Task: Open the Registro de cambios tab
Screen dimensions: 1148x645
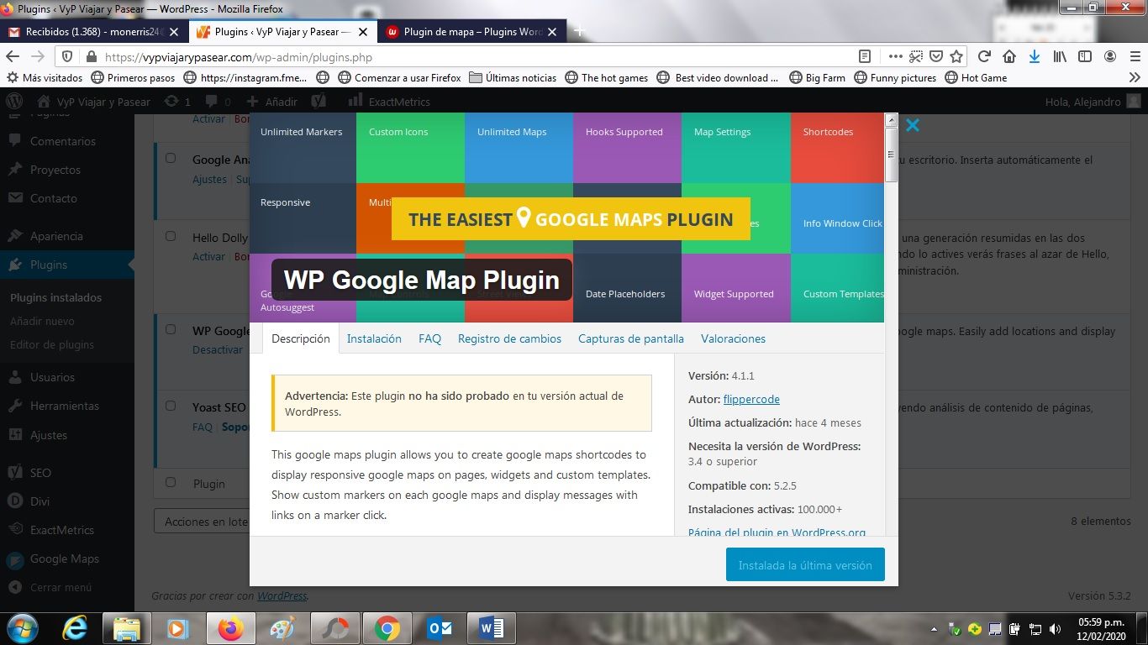Action: coord(509,338)
